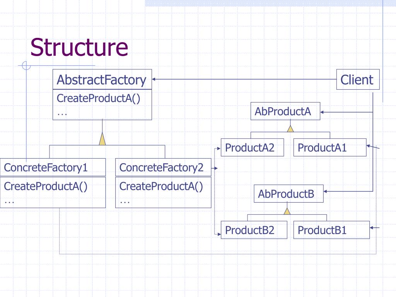Select CreateProductA() under ConcreteFactory1
Image resolution: width=396 pixels, height=297 pixels.
(46, 186)
